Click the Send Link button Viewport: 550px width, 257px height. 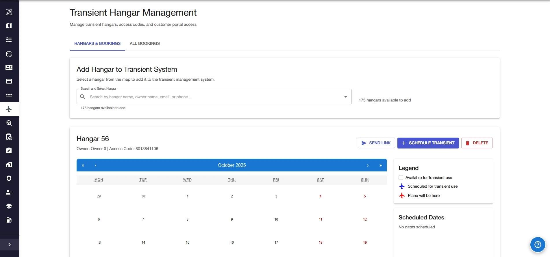(x=376, y=143)
